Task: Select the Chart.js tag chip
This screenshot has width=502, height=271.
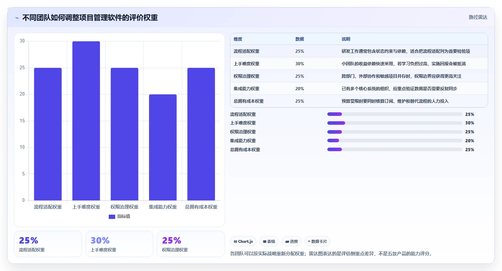Action: coord(243,241)
